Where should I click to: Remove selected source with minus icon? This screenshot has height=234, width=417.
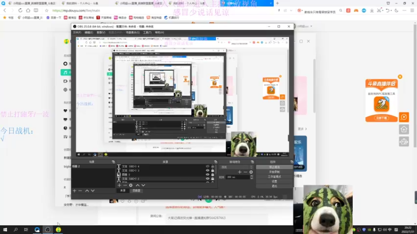tap(125, 185)
